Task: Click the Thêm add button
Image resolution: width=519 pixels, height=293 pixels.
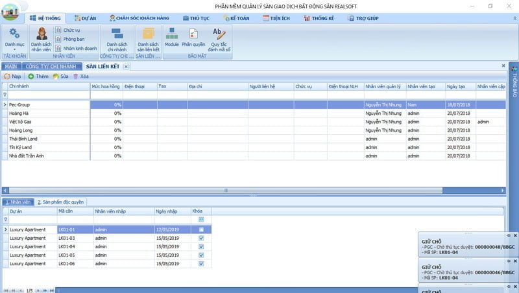Action: [x=38, y=76]
